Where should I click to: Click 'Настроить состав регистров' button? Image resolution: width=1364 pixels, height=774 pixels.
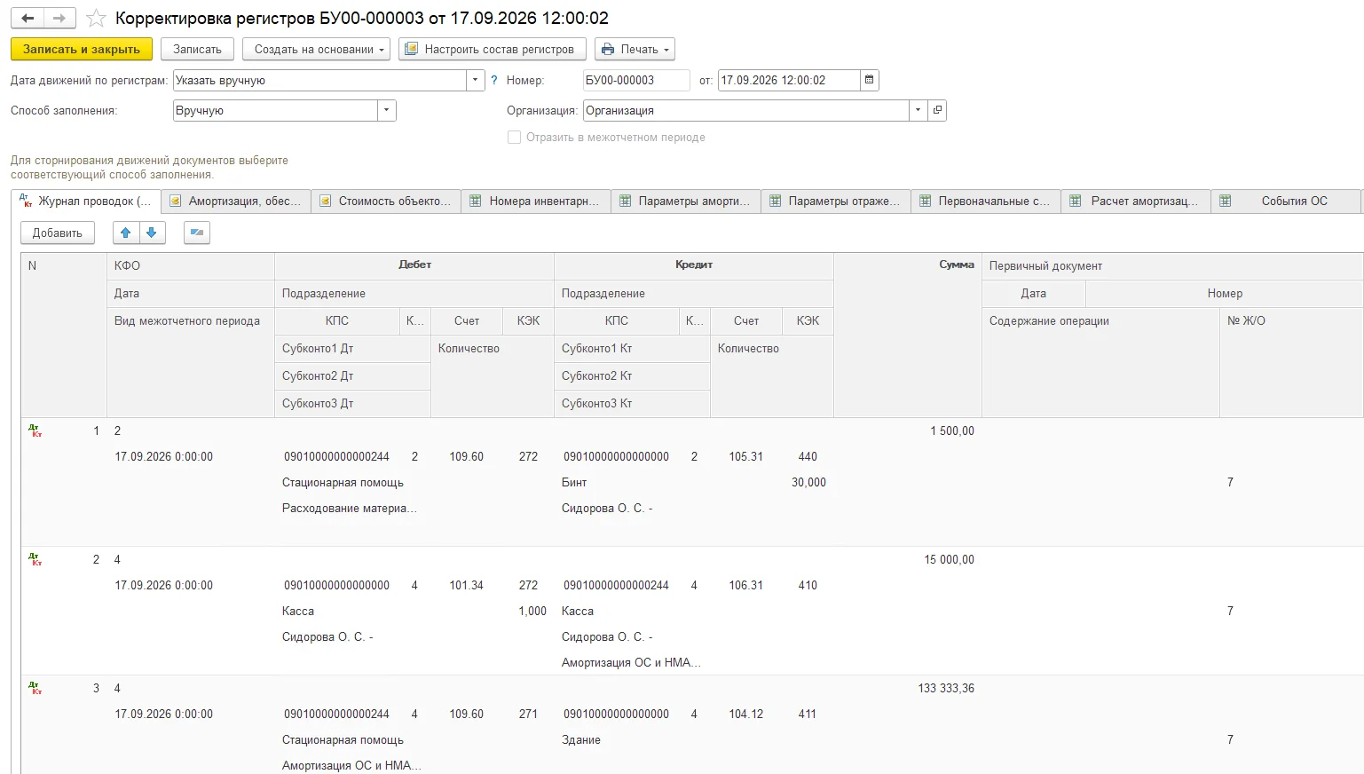pyautogui.click(x=493, y=49)
